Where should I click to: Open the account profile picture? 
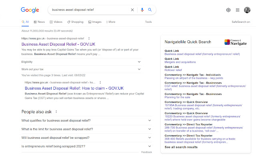pyautogui.click(x=247, y=10)
